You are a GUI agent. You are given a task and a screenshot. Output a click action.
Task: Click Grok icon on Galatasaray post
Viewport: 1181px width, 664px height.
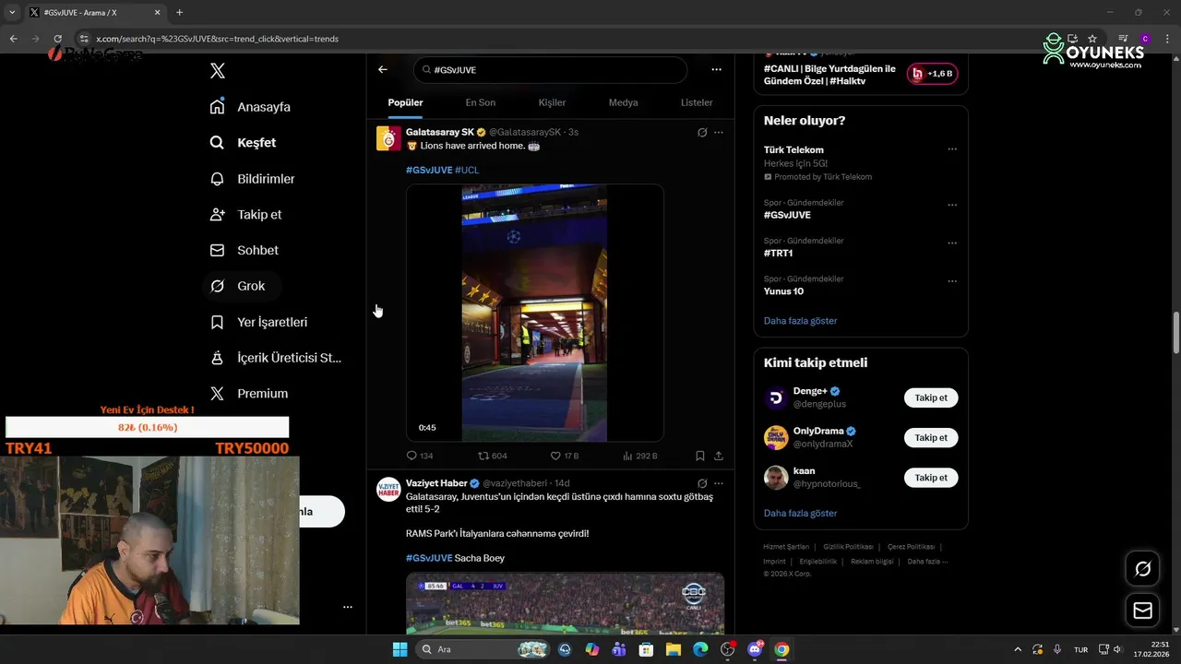tap(702, 132)
